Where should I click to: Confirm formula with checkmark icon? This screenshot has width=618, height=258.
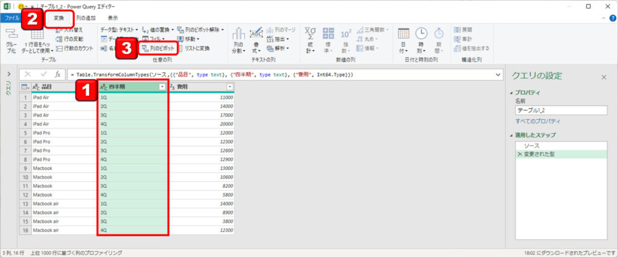click(x=43, y=74)
